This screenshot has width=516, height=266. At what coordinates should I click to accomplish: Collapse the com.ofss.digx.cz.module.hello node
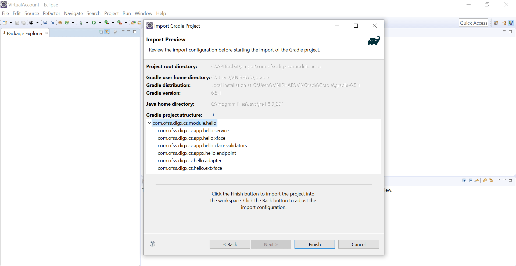tap(150, 123)
